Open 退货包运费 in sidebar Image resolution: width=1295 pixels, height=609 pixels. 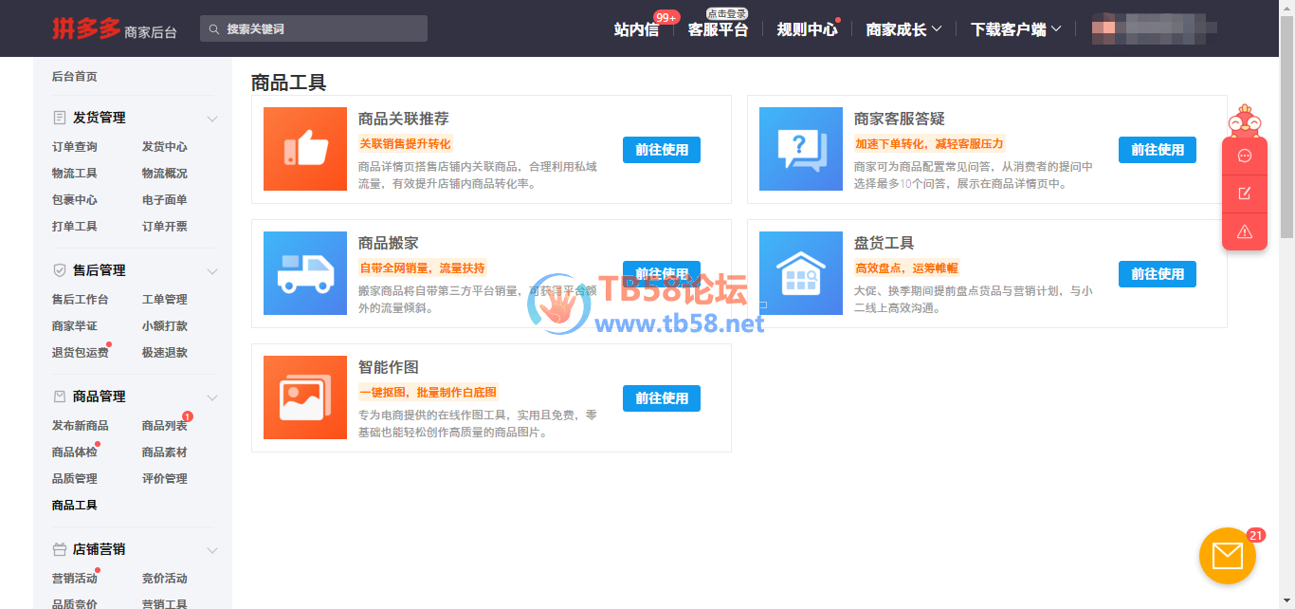point(81,353)
